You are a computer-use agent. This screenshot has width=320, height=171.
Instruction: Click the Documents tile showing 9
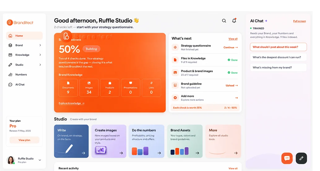click(x=68, y=88)
